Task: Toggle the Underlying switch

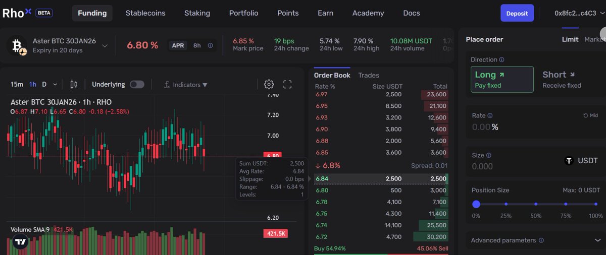Action: click(x=137, y=85)
